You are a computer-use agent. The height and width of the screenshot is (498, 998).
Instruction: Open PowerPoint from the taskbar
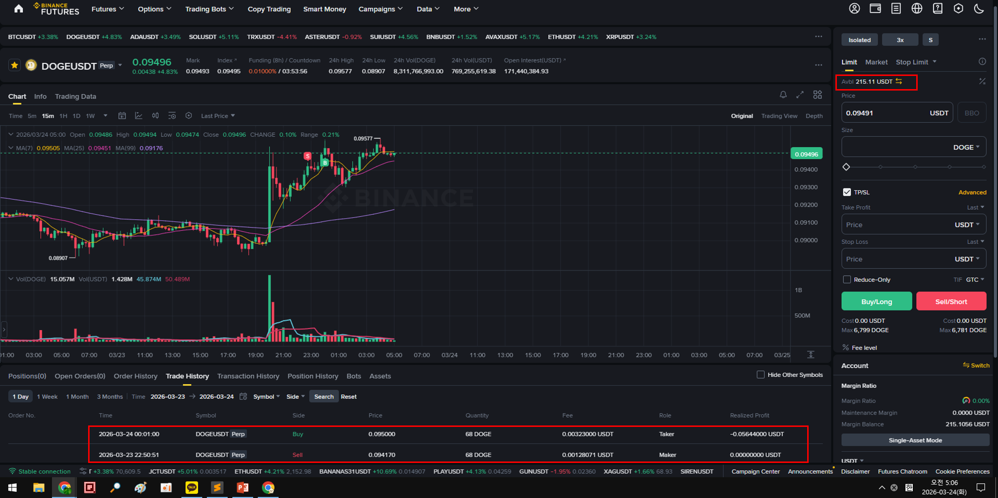point(242,487)
